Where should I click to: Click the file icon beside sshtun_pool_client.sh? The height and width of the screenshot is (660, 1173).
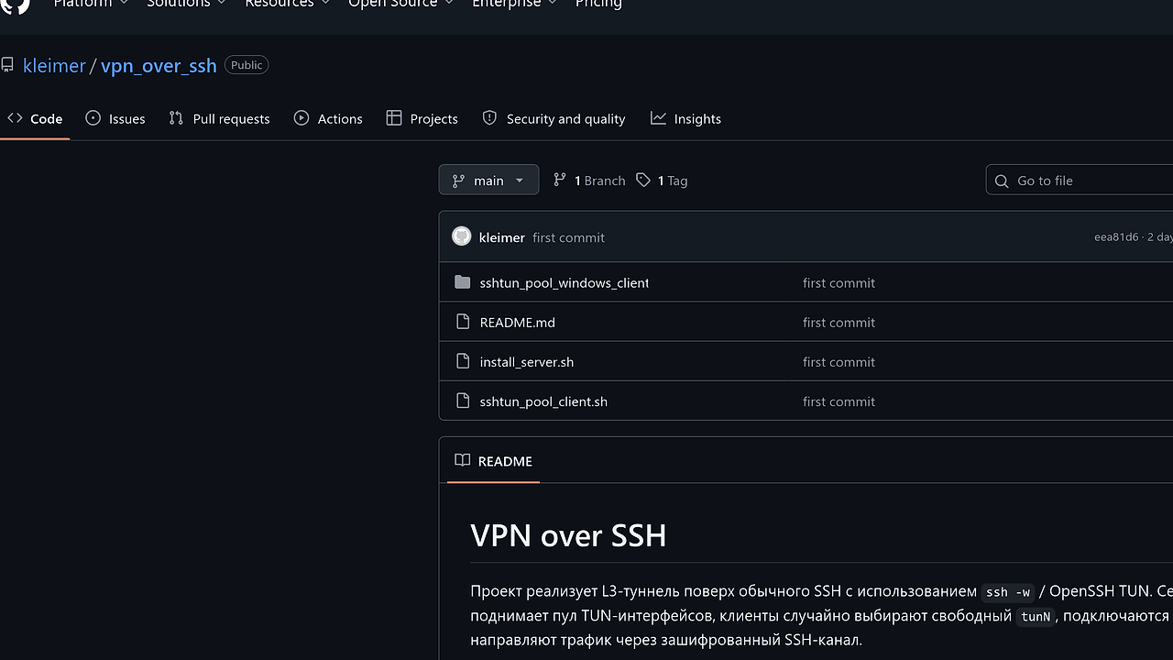click(x=462, y=401)
